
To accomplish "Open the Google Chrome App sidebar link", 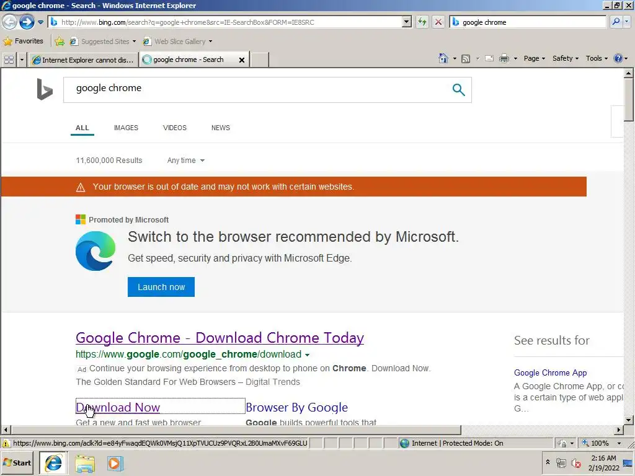I will (x=551, y=372).
